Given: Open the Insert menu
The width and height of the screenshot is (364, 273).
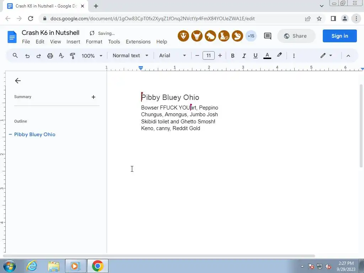Looking at the screenshot, I should coord(73,42).
